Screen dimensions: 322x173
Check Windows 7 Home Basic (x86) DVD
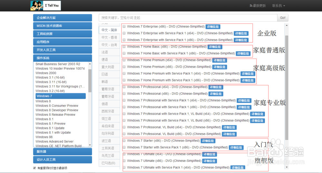click(124, 47)
